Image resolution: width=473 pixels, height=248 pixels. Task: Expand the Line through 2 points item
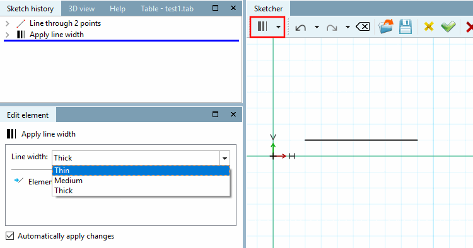[8, 23]
